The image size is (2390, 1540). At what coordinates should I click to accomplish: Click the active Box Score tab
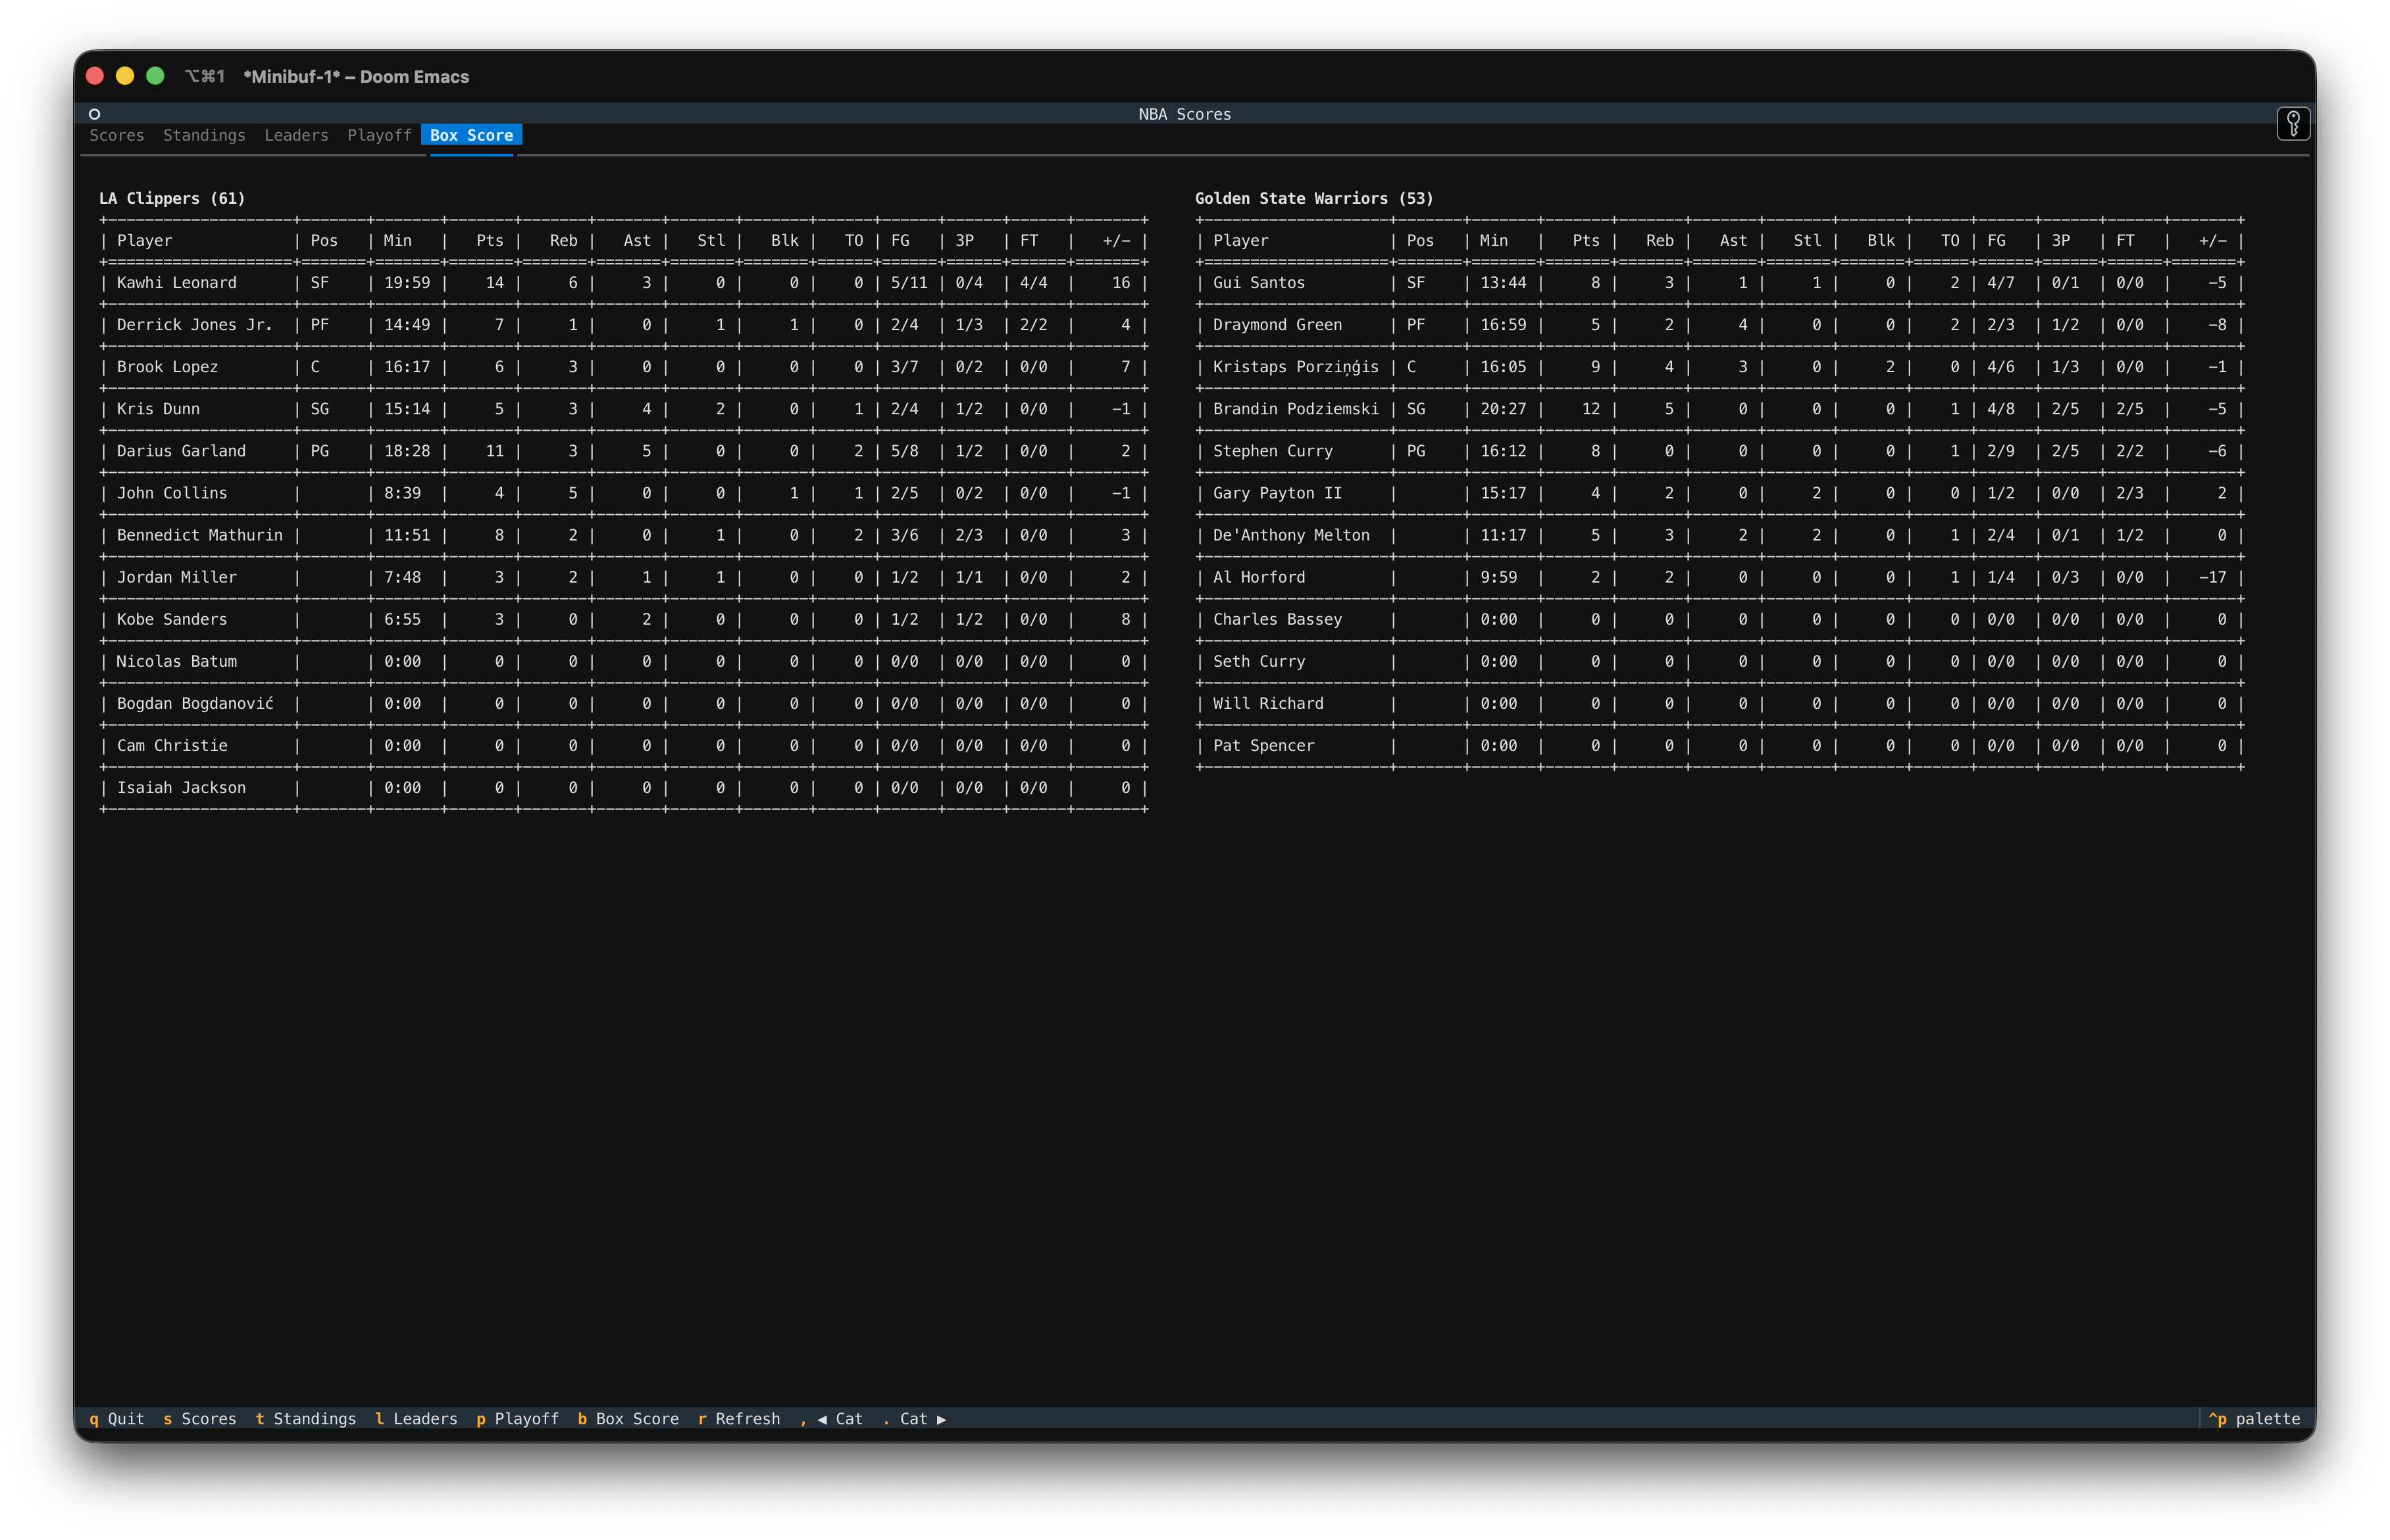click(x=471, y=135)
